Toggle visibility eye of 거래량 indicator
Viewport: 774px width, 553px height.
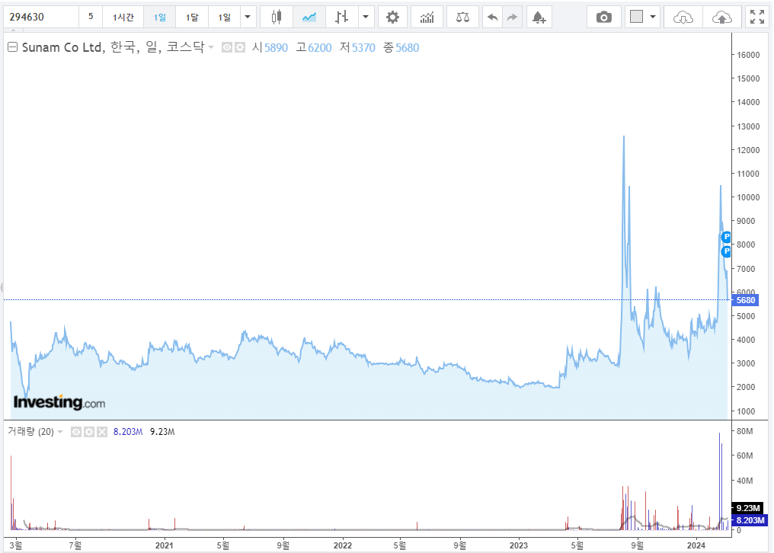[76, 432]
